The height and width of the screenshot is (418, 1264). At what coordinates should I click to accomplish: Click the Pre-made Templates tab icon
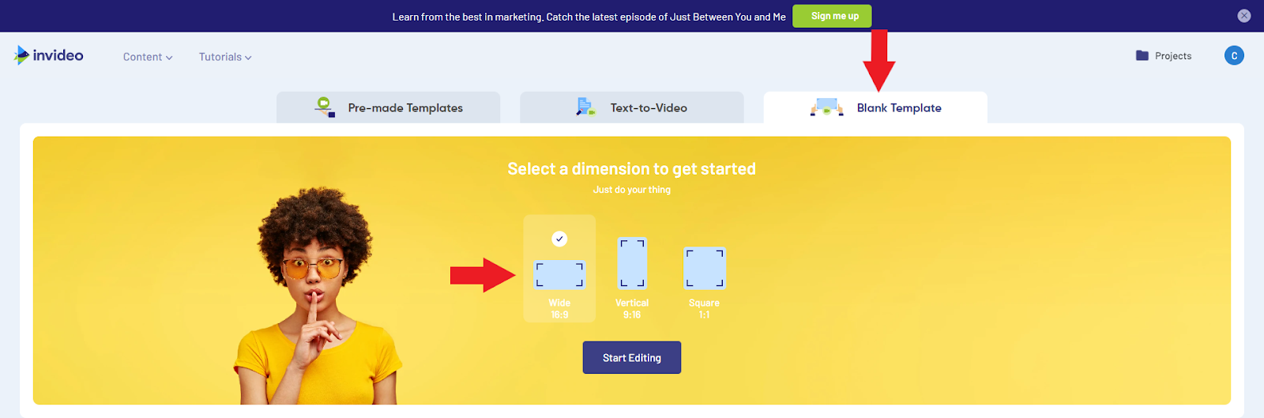click(x=325, y=107)
